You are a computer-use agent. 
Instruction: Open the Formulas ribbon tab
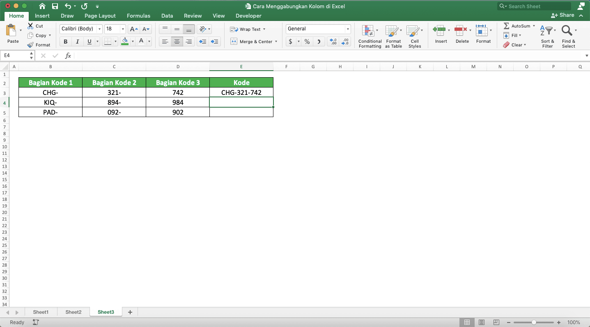click(138, 16)
